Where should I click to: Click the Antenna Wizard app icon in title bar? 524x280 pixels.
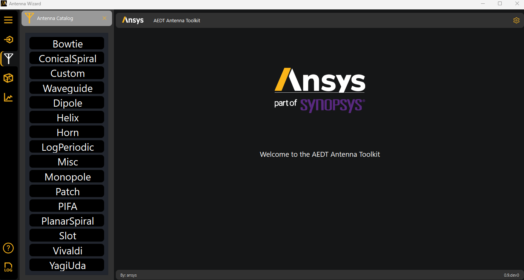pos(4,4)
